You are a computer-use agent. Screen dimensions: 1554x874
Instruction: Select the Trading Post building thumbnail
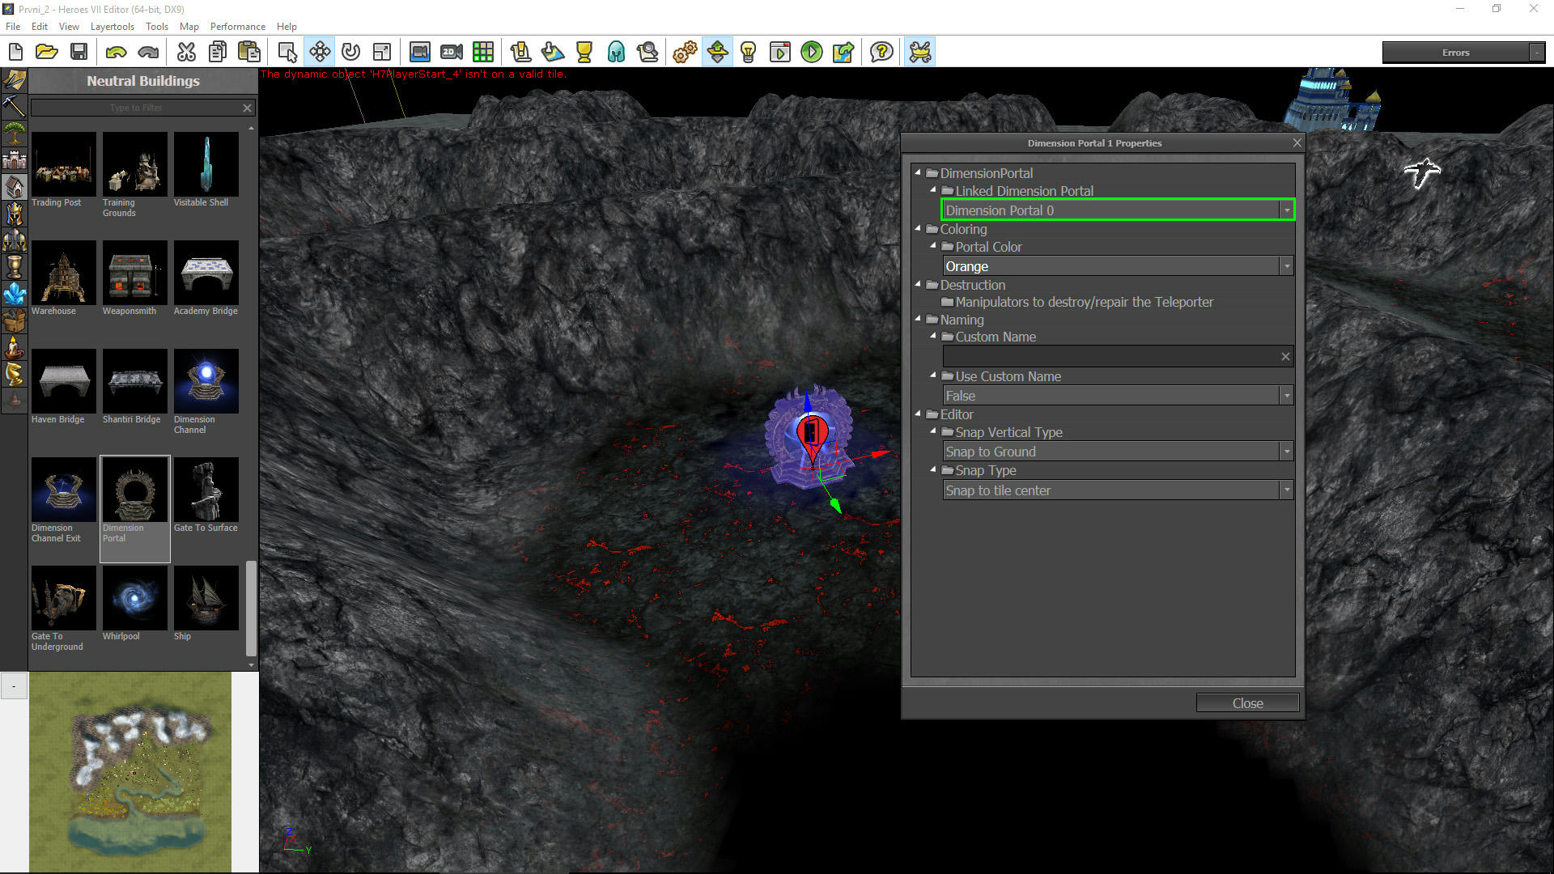point(63,164)
